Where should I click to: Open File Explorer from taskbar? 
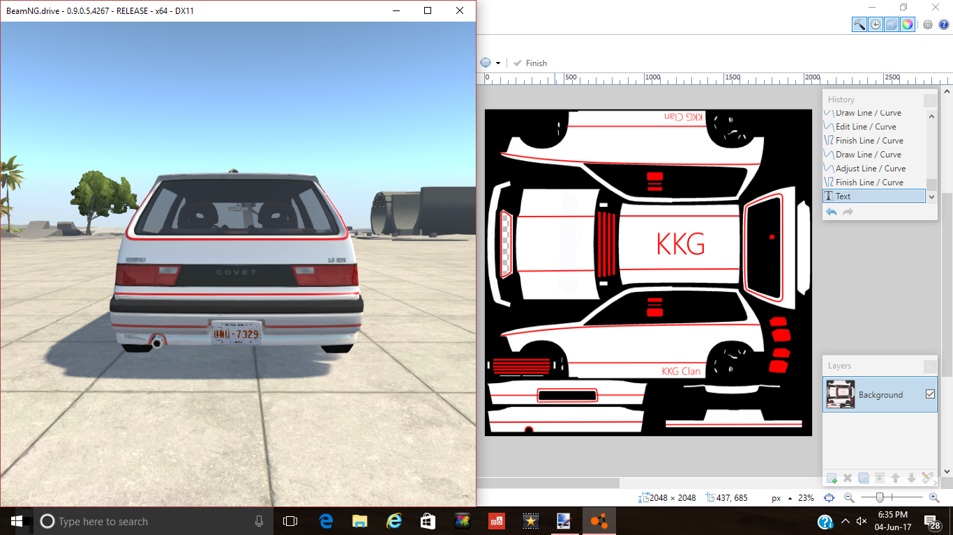(x=360, y=521)
